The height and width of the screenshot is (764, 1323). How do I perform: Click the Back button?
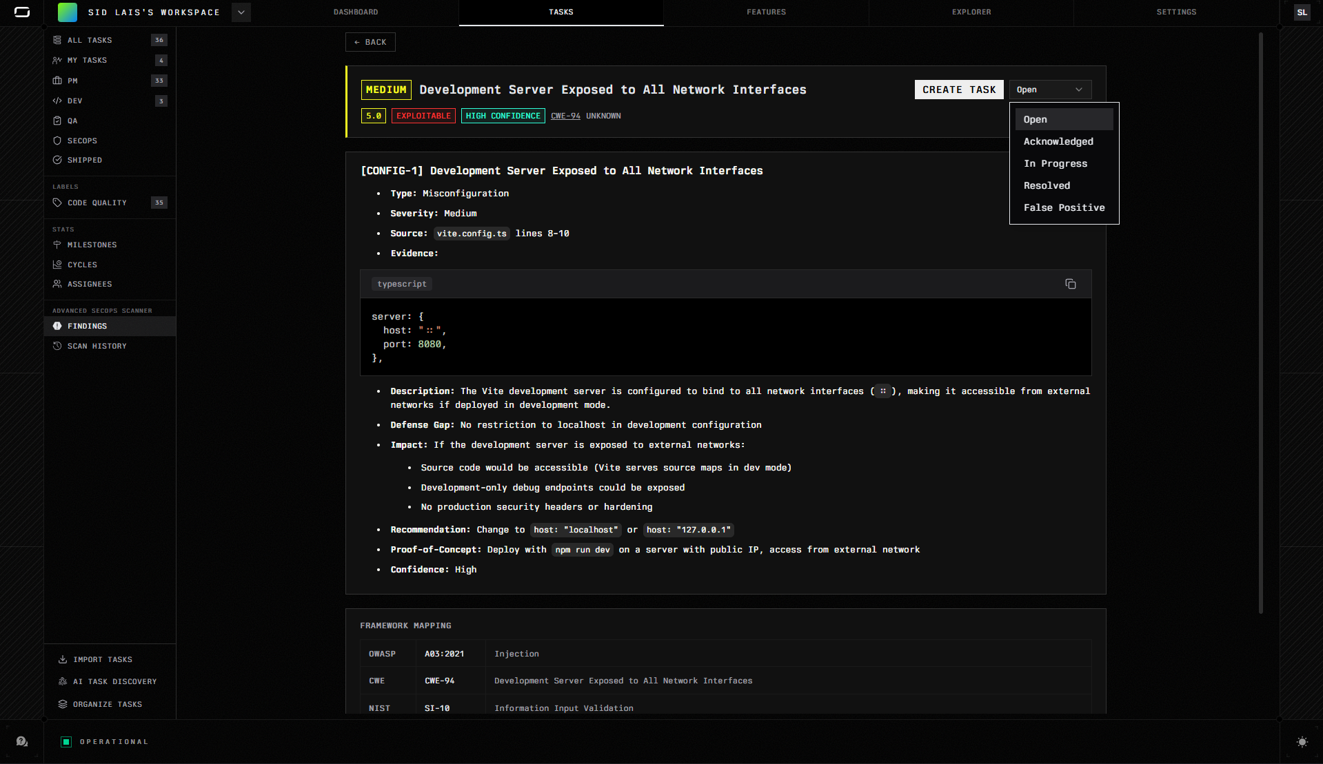[370, 42]
